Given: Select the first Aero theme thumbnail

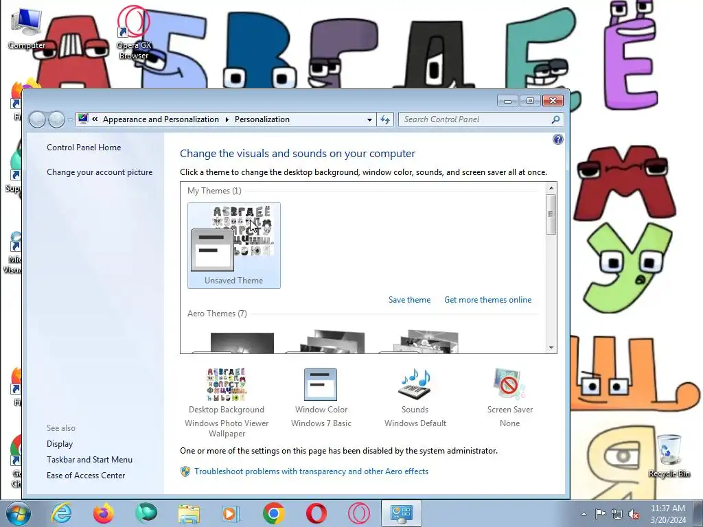Looking at the screenshot, I should click(x=233, y=343).
